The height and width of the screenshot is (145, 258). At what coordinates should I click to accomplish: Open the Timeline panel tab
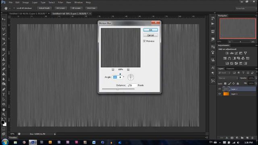click(13, 138)
